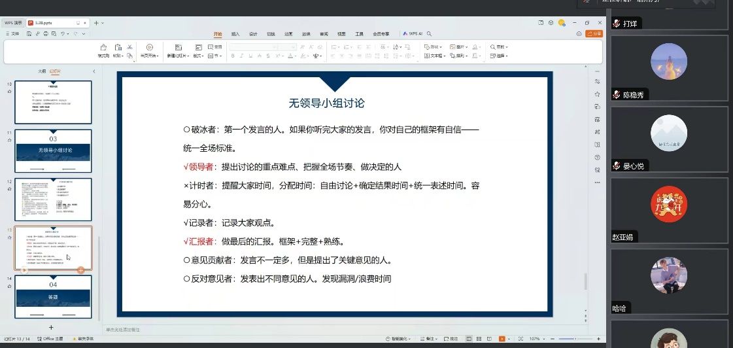Click the New Slide icon in ribbon
The width and height of the screenshot is (733, 348).
(177, 48)
